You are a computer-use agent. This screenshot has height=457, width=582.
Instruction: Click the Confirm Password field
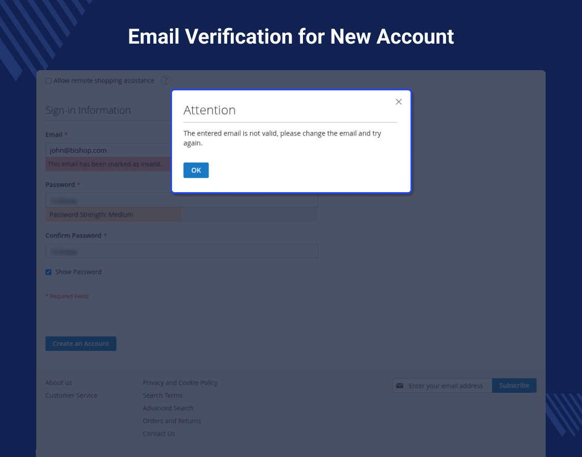(x=182, y=251)
